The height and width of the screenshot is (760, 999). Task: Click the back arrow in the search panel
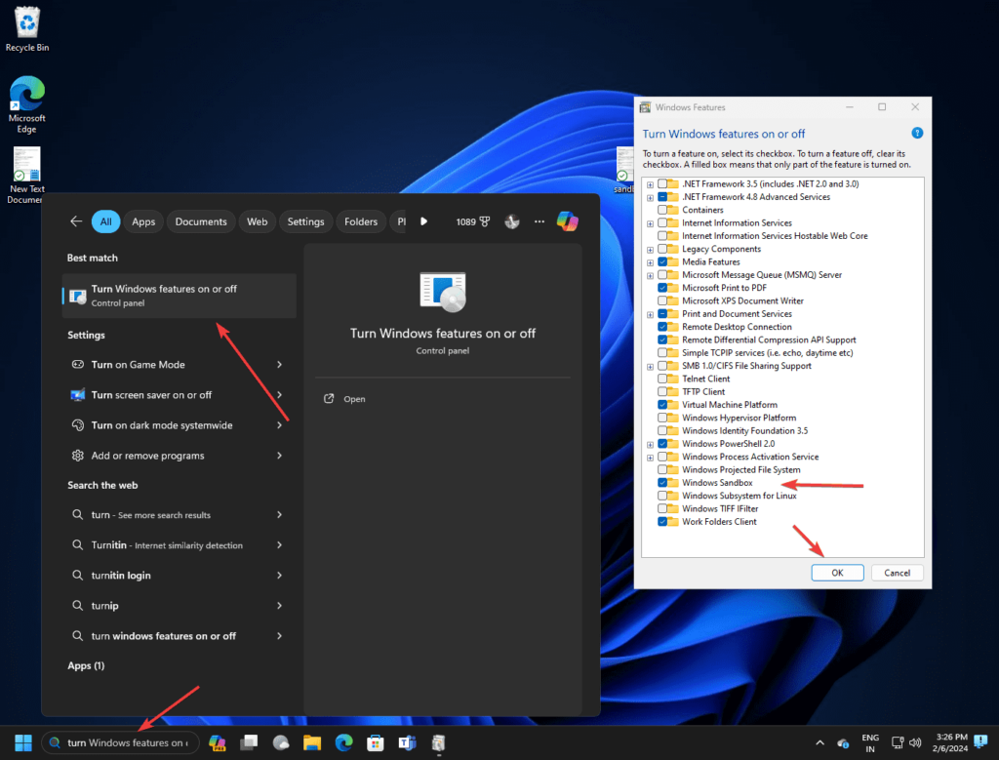[x=76, y=221]
